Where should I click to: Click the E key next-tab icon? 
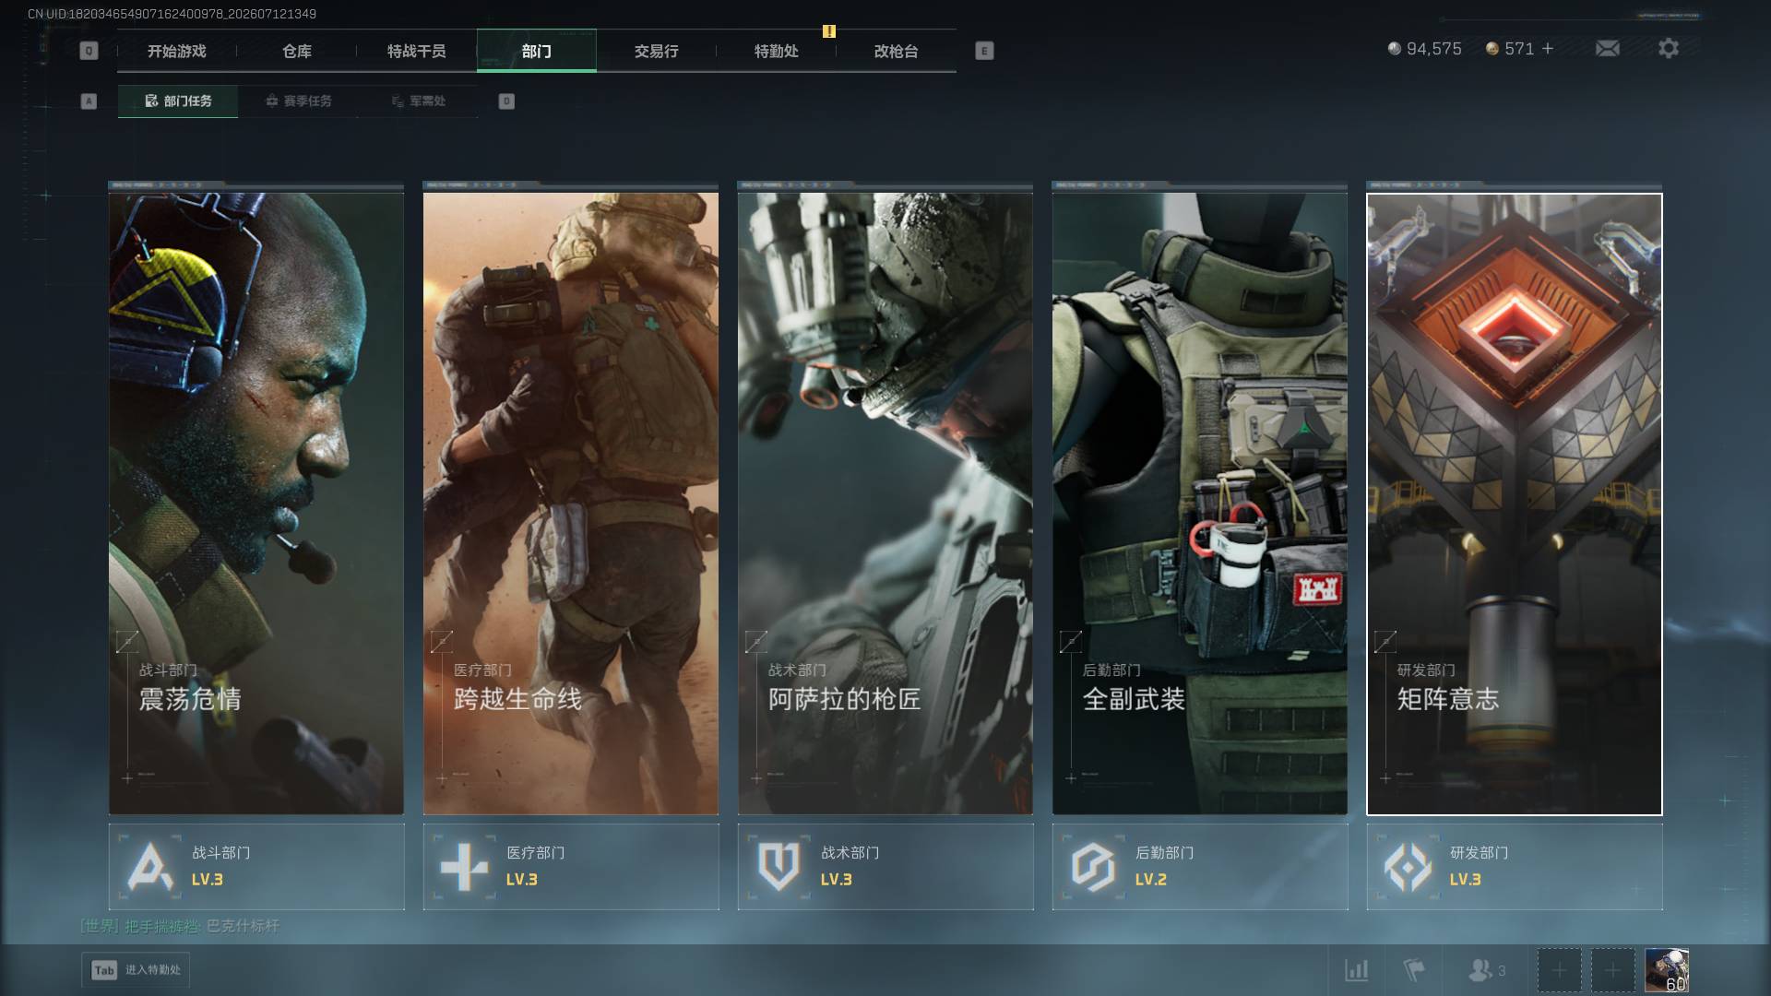pyautogui.click(x=984, y=52)
